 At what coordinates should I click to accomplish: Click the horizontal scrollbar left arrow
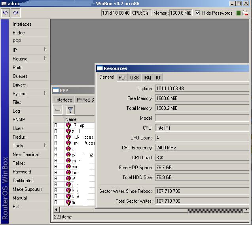[56, 210]
